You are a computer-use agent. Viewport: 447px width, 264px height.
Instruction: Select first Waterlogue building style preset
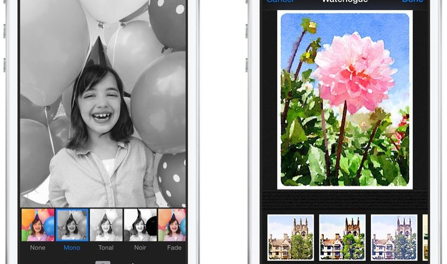tap(291, 238)
